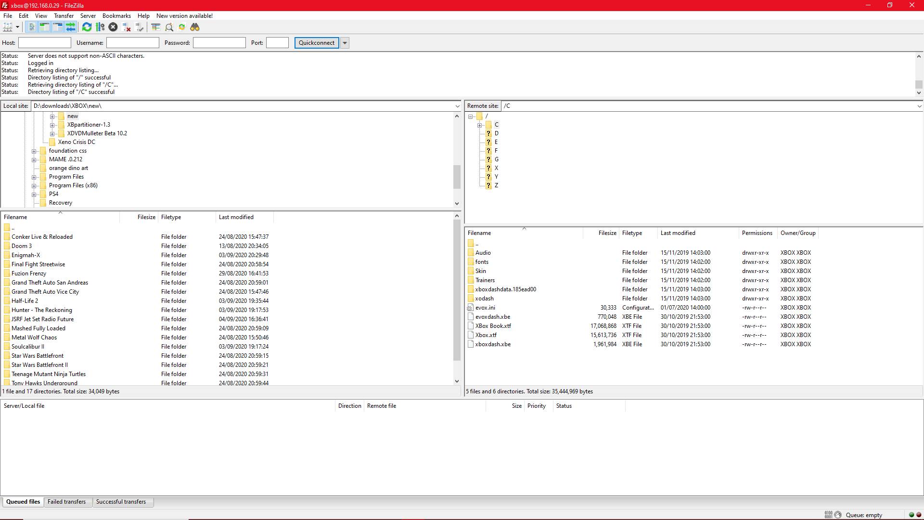Open the File menu
This screenshot has height=520, width=924.
point(8,16)
